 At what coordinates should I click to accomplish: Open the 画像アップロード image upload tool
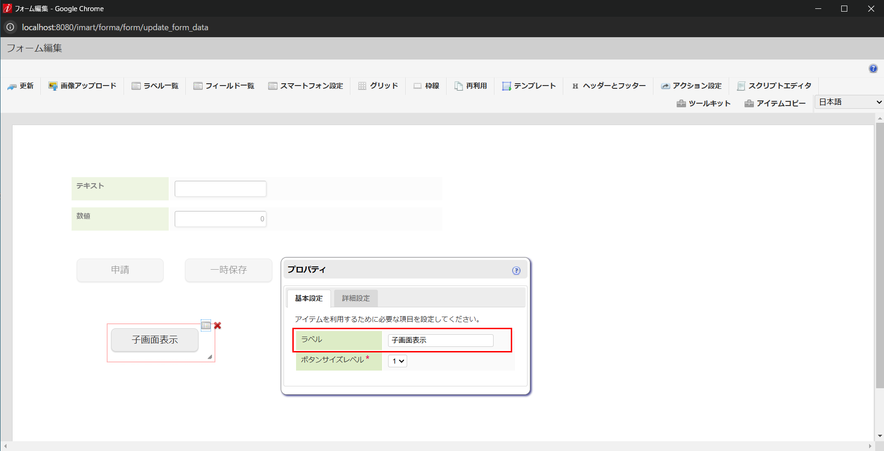(82, 86)
